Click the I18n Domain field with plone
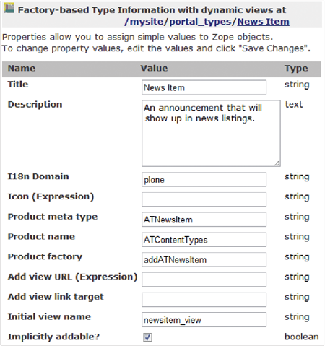Image resolution: width=325 pixels, height=346 pixels. click(204, 179)
